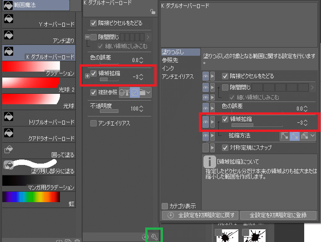Toggle アンチエイリアス checkbox in tool property panel
Screen dimensions: 321x242
(x=94, y=123)
